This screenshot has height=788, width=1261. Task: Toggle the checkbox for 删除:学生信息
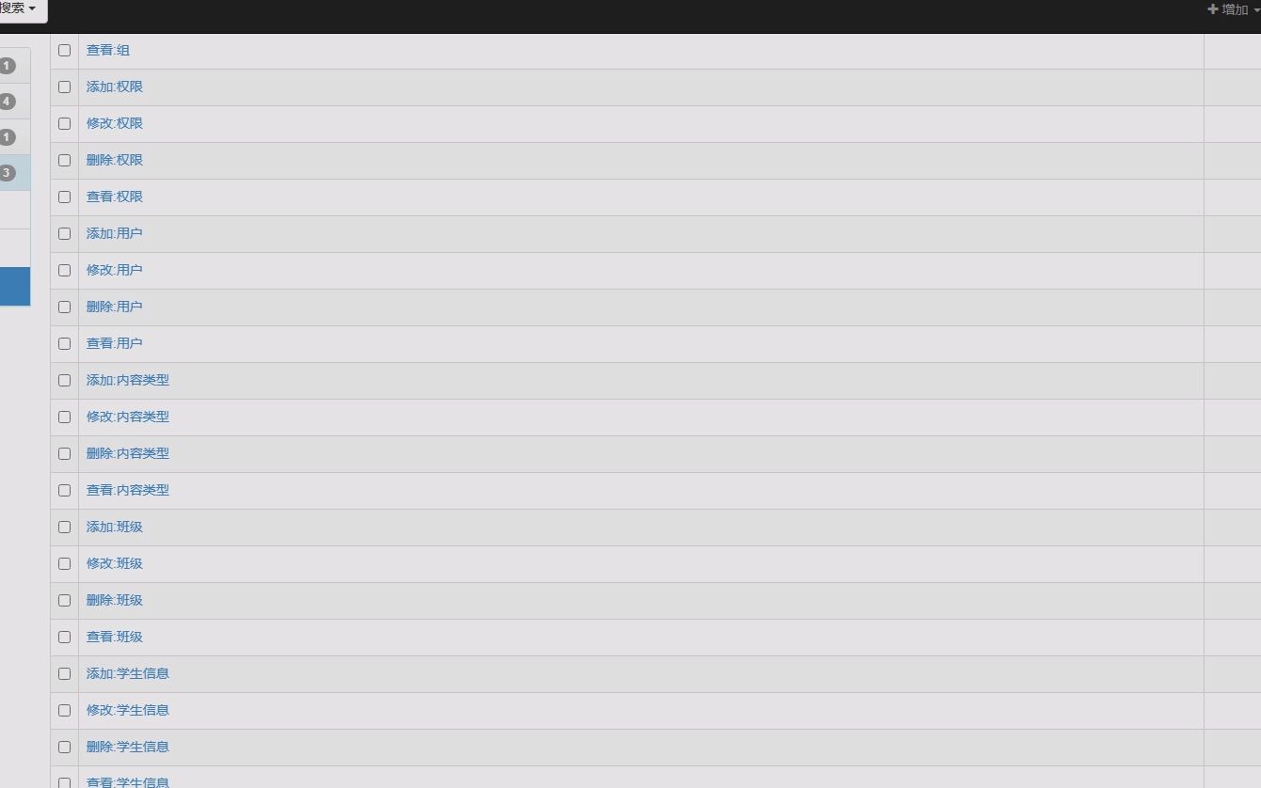tap(64, 747)
